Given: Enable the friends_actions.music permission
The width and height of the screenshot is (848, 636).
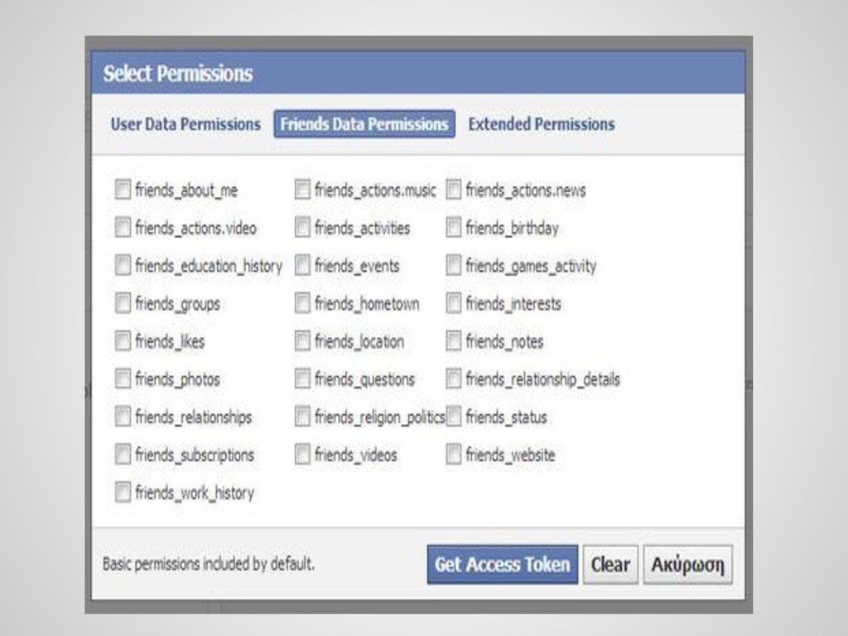Looking at the screenshot, I should pyautogui.click(x=302, y=190).
